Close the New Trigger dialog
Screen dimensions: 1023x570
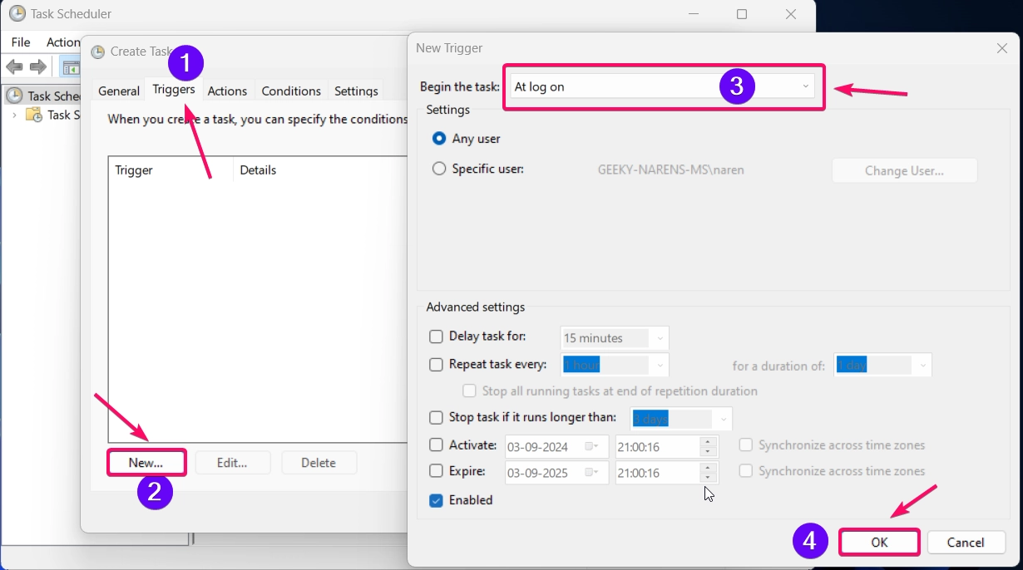click(x=1002, y=48)
